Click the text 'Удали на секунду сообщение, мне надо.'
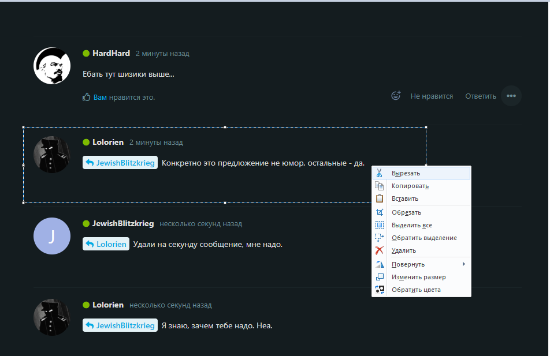The width and height of the screenshot is (550, 356). pos(207,244)
